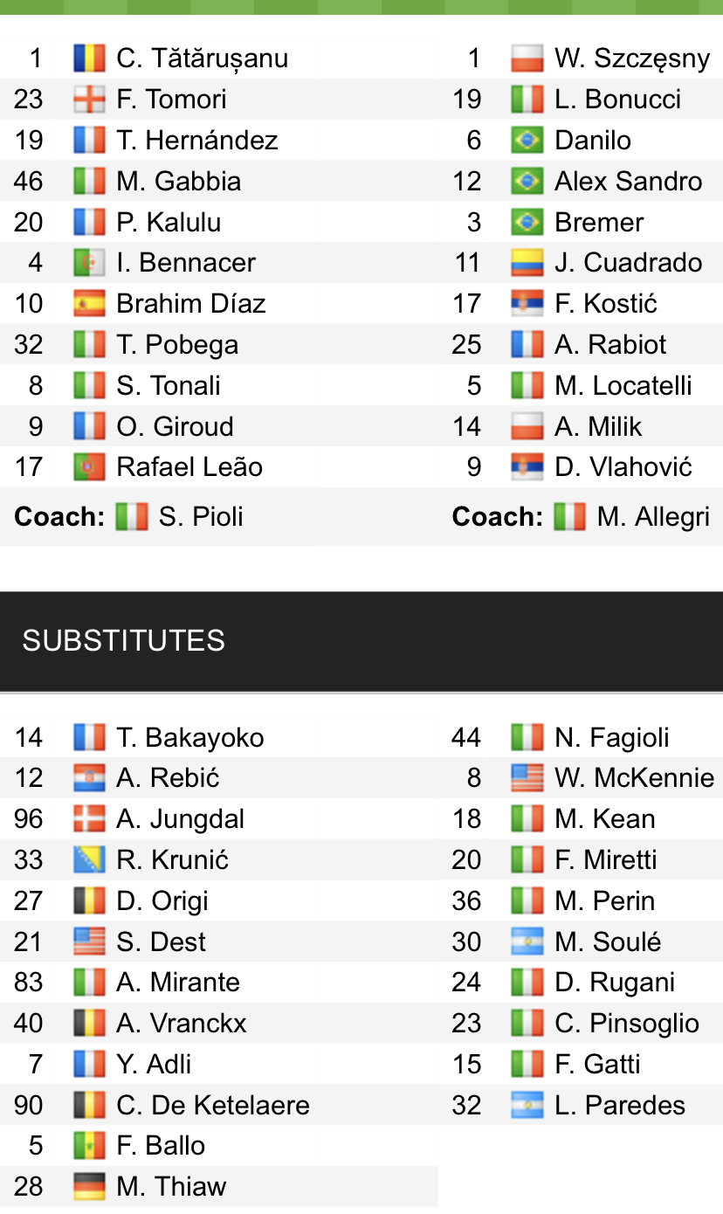Click the Danish flag next to Jungdal
This screenshot has width=723, height=1214.
click(89, 819)
